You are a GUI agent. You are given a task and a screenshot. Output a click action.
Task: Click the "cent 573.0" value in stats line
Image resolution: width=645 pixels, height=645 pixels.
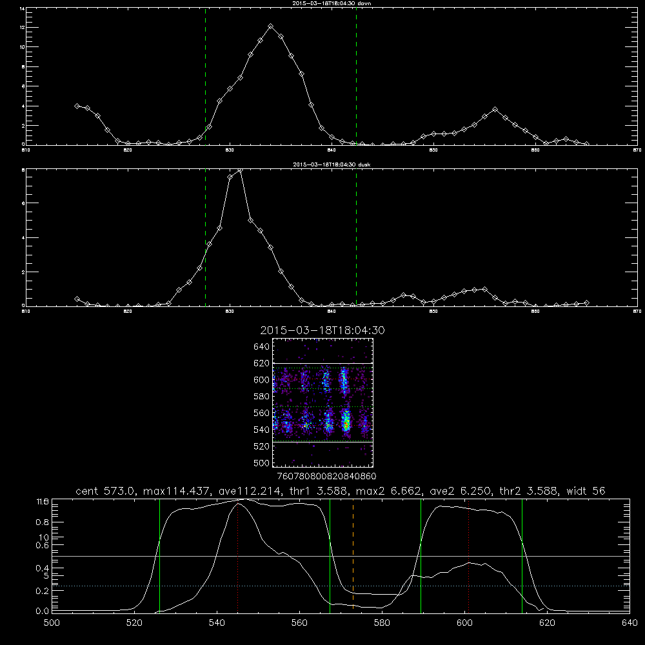click(107, 491)
